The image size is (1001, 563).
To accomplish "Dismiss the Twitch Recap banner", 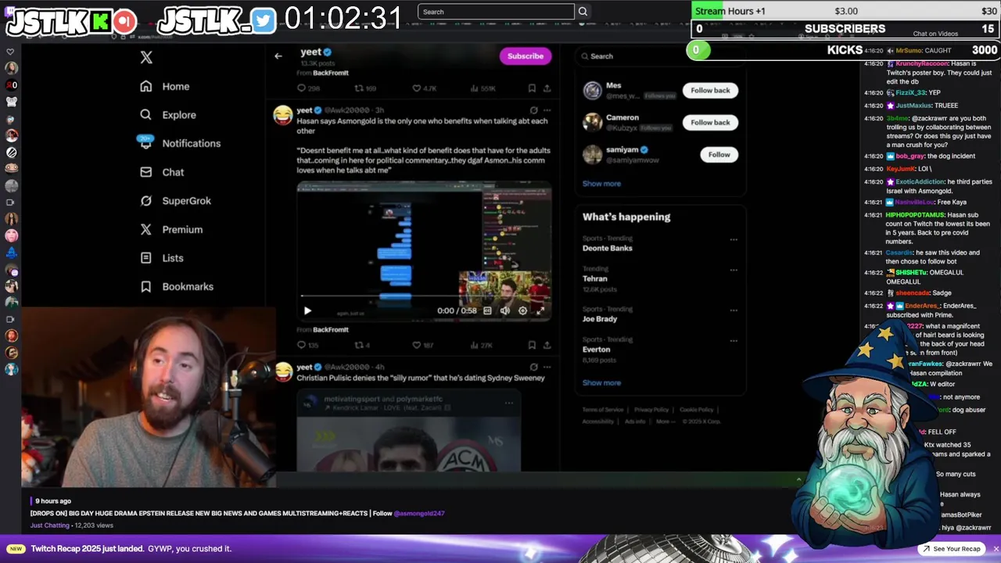I will tap(996, 549).
